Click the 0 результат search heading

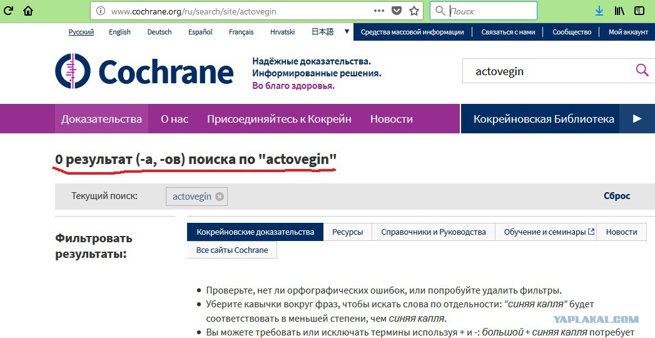pyautogui.click(x=196, y=159)
